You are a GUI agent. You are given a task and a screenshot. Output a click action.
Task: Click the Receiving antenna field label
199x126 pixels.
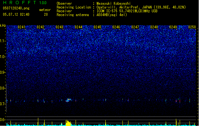pos(73,15)
